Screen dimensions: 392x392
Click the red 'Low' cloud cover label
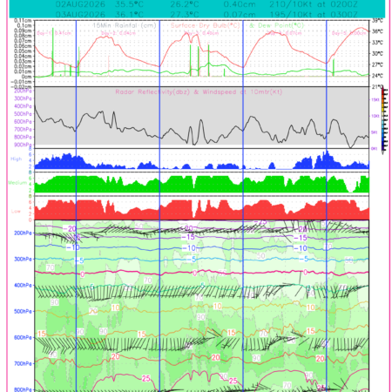click(x=16, y=211)
